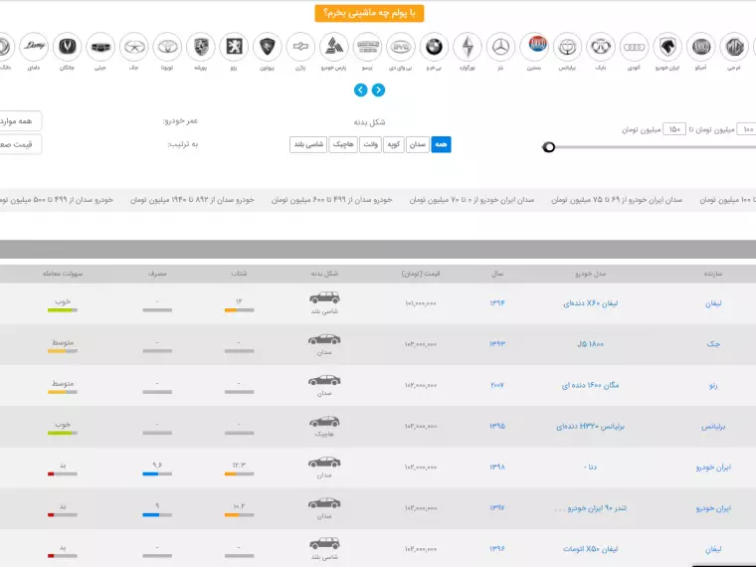This screenshot has height=567, width=756.
Task: Select the Mercedes-Benz star logo
Action: (500, 47)
